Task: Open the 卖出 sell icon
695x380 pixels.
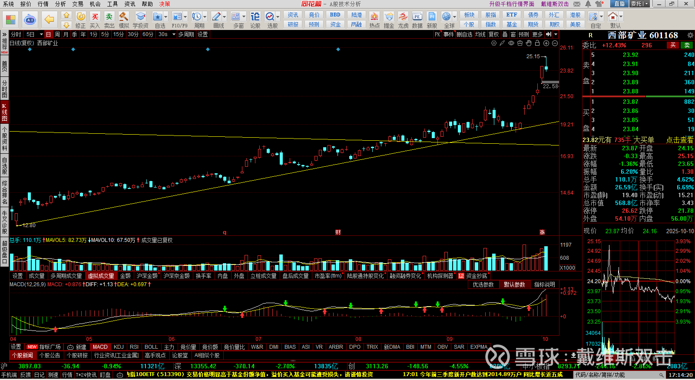Action: point(109,20)
